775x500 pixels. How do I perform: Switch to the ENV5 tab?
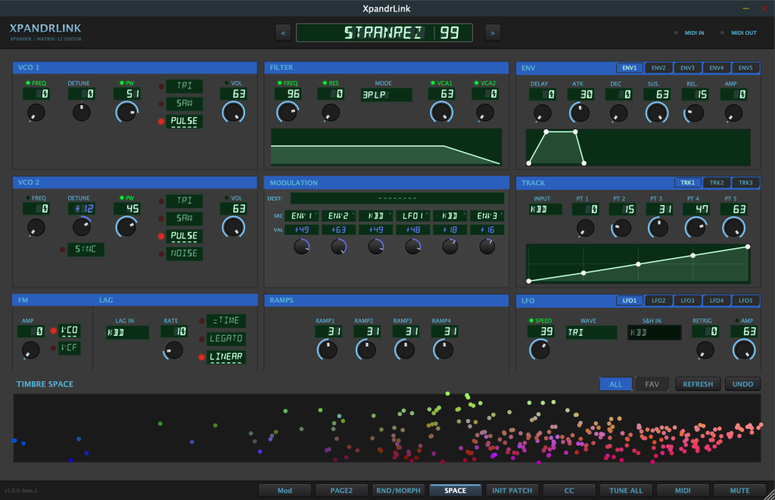pyautogui.click(x=745, y=67)
